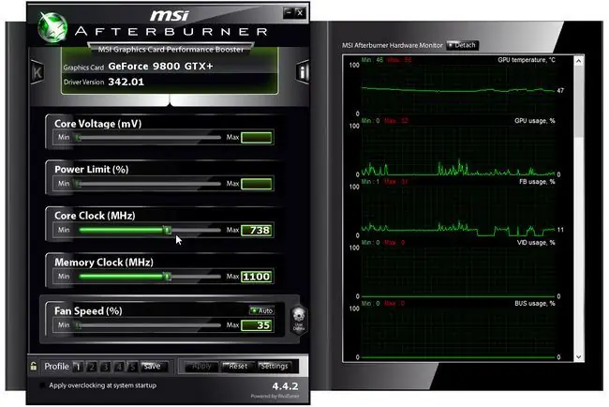The height and width of the screenshot is (407, 609).
Task: Click the MSI Afterburner dragon logo
Action: click(x=52, y=27)
